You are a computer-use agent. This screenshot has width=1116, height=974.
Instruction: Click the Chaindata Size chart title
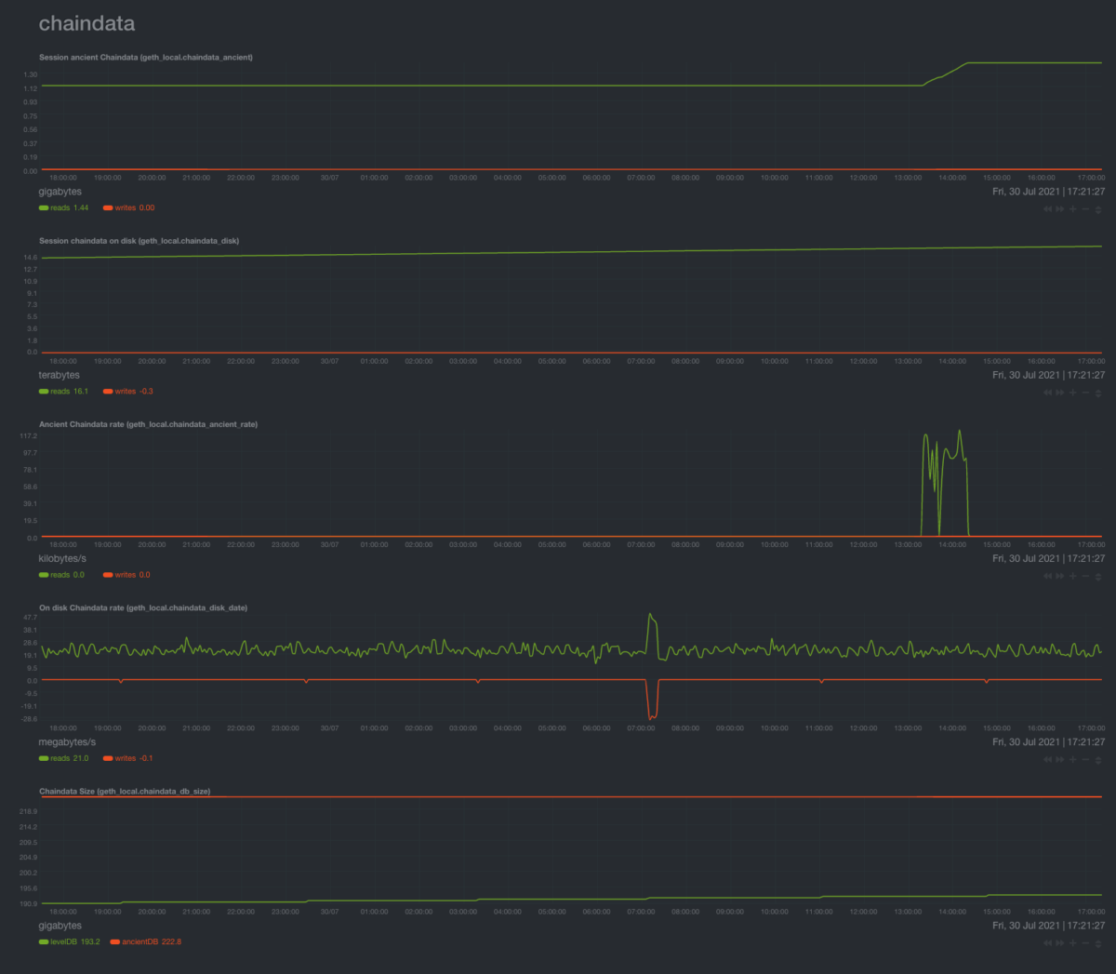(125, 792)
